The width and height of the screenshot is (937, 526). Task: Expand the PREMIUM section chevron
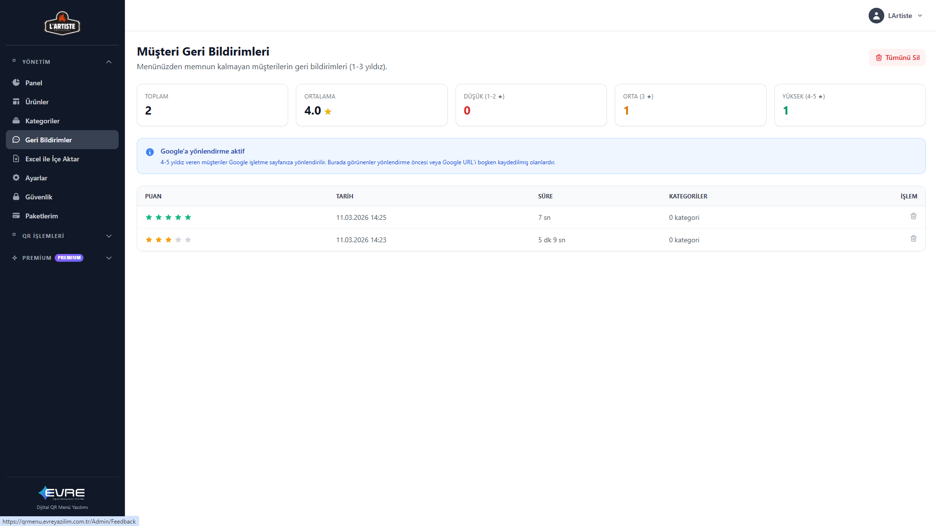pyautogui.click(x=109, y=258)
